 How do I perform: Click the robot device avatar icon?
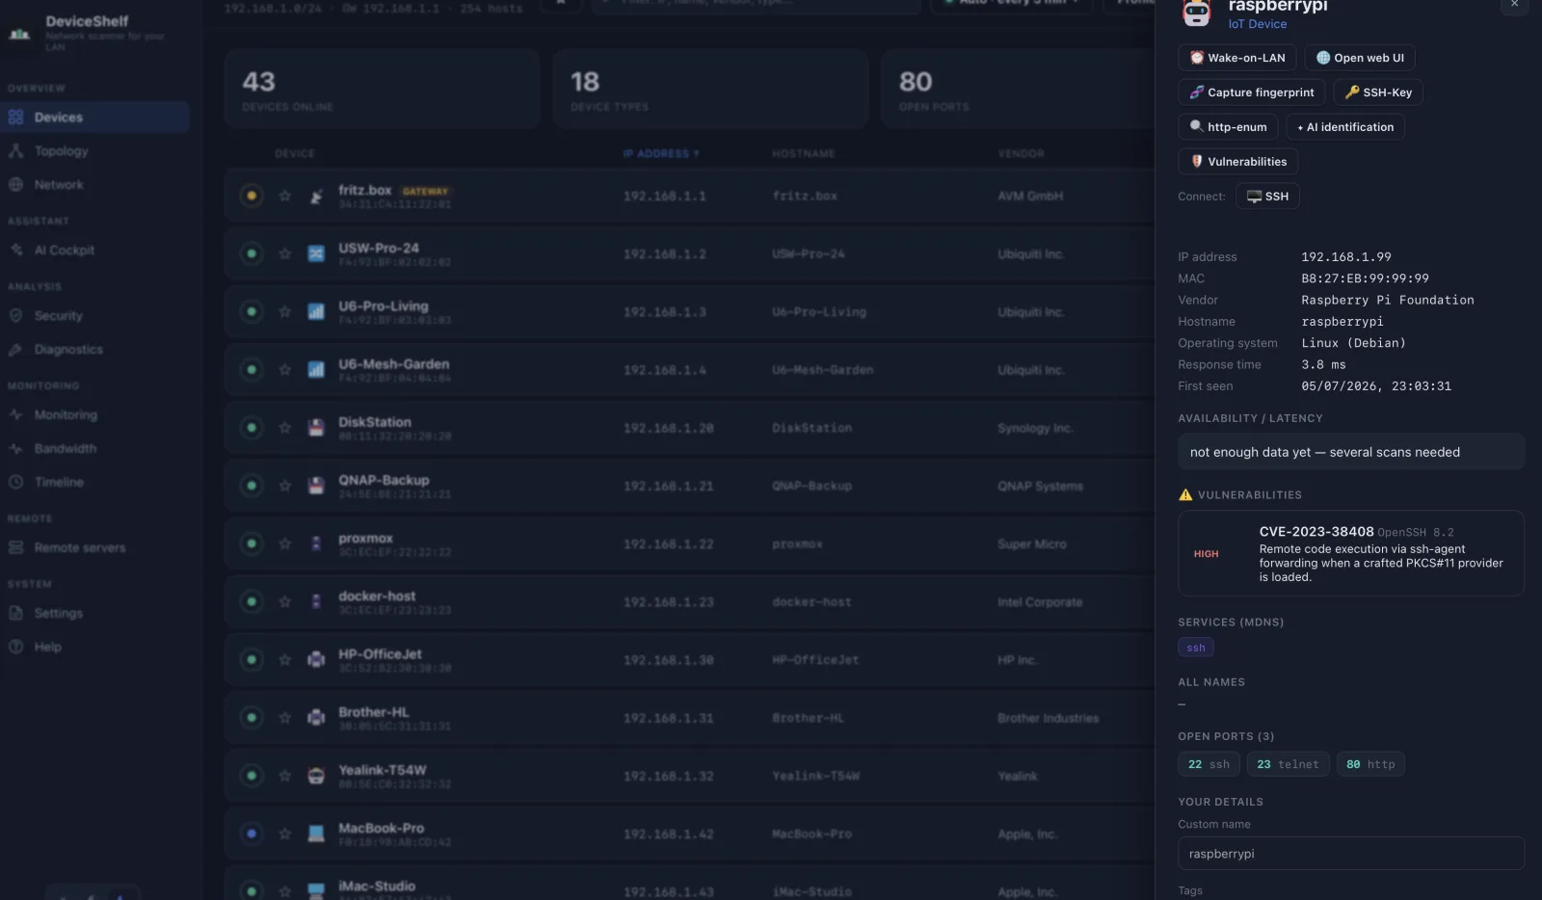tap(1196, 12)
